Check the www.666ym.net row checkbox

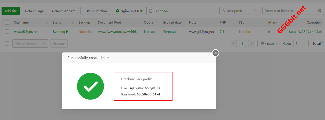click(7, 32)
